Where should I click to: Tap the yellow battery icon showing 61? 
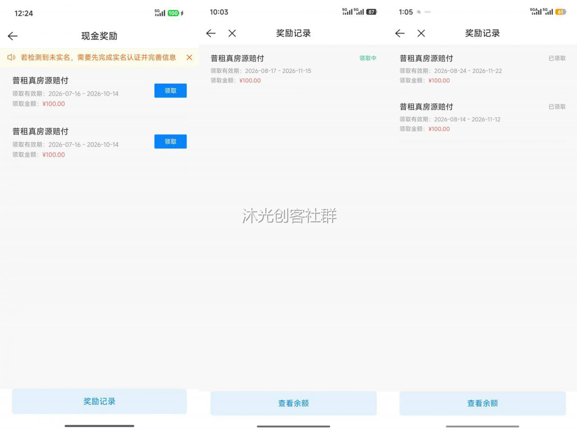click(x=560, y=12)
